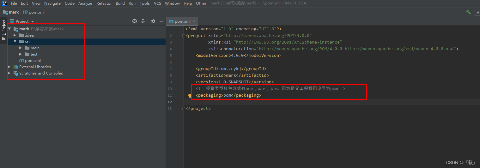The image size is (480, 168).
Task: Click the folder icon below the 1: Project stripe
Action: pyautogui.click(x=3, y=39)
